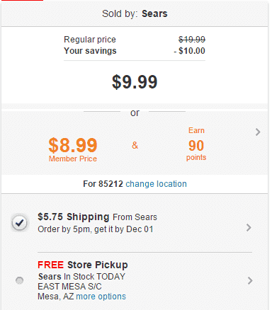This screenshot has height=310, width=272.
Task: Click the $5.75 Shipping From Sears heading
Action: click(97, 217)
